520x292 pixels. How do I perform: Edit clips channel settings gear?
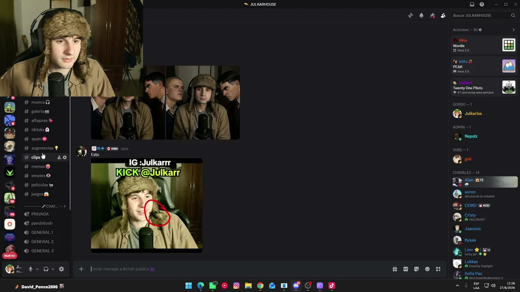coord(65,157)
